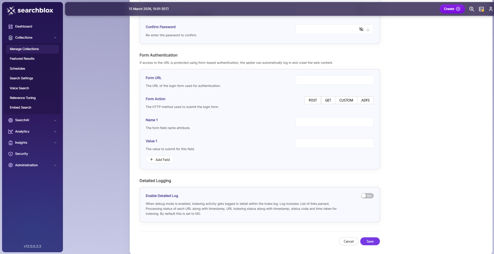This screenshot has width=494, height=254.
Task: Add another form field
Action: (x=160, y=160)
